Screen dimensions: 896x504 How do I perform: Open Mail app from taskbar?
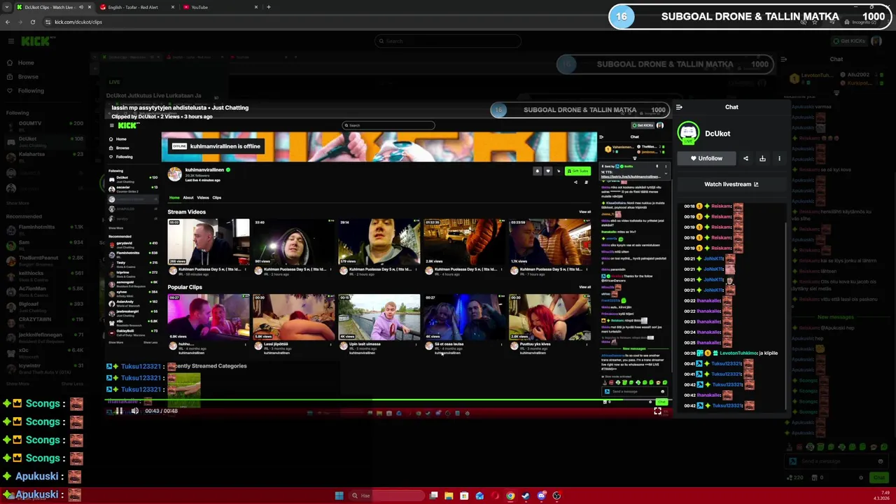(479, 496)
